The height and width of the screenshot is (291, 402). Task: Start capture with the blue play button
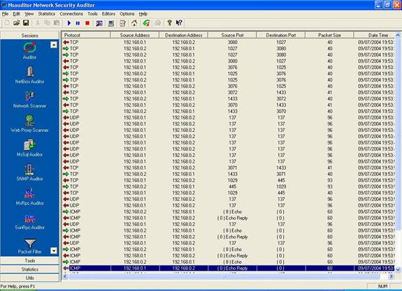69,23
